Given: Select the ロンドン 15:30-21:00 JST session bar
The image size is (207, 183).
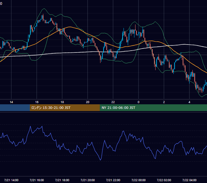Looking at the screenshot, I should [65, 108].
